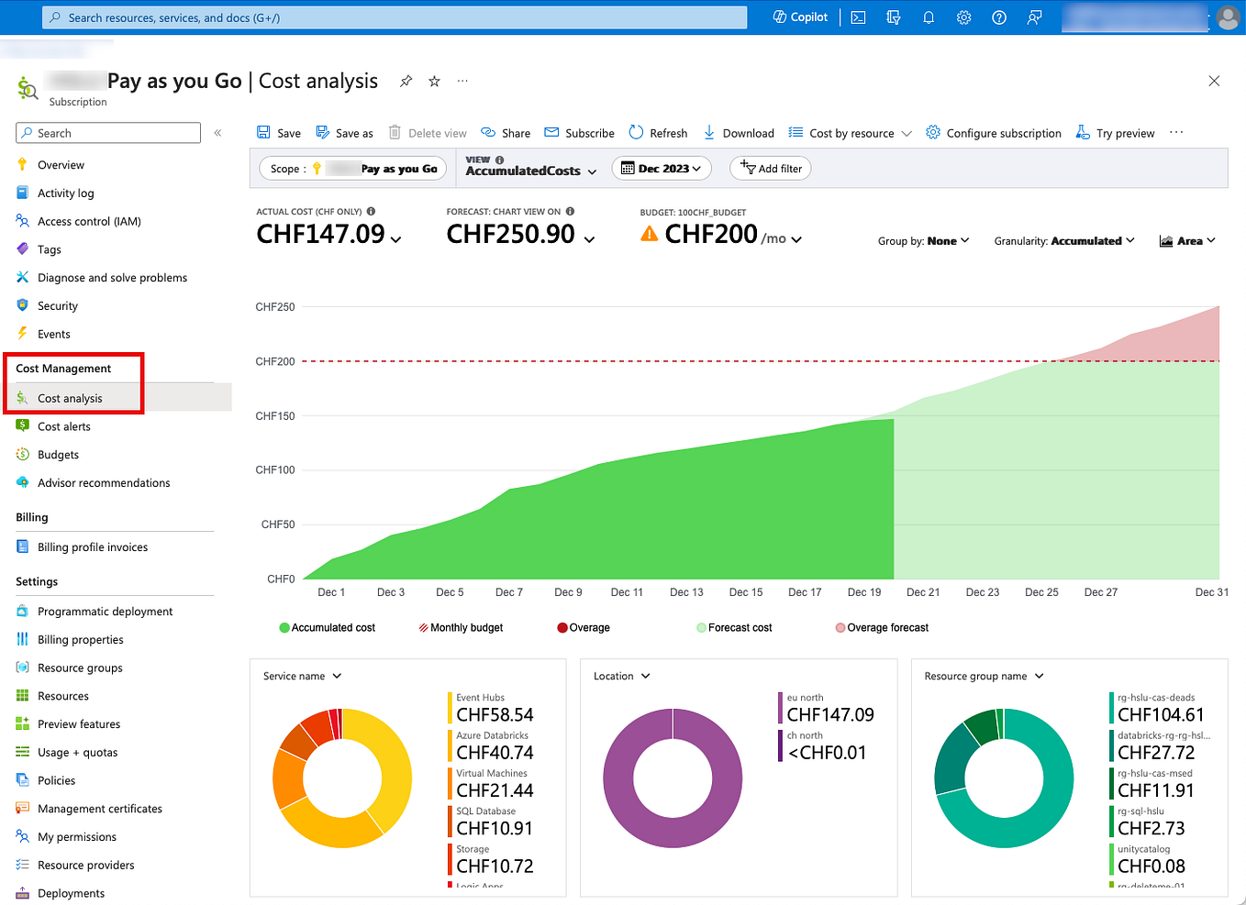This screenshot has width=1246, height=905.
Task: Open the toolbar ellipsis overflow menu
Action: click(1176, 132)
